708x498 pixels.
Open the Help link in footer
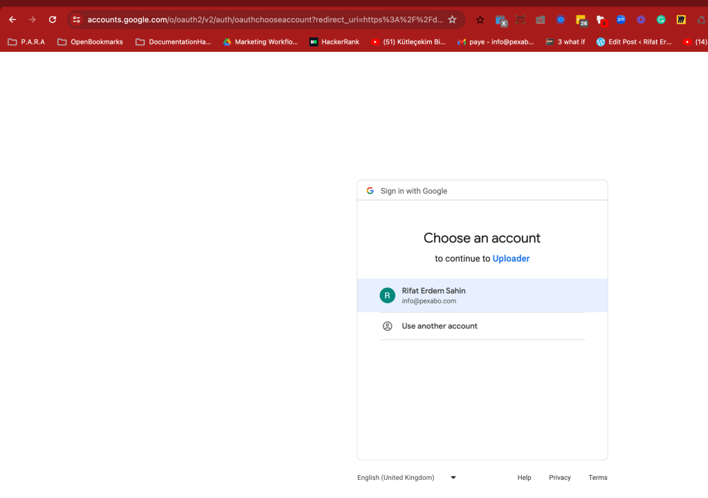click(x=524, y=477)
